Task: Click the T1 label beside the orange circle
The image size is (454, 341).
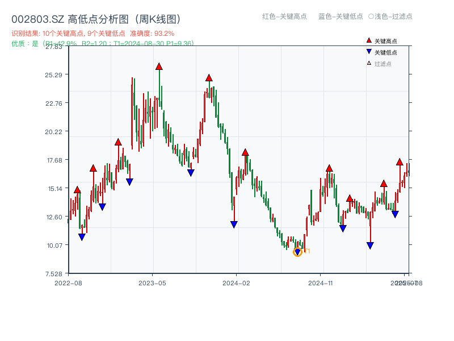Action: click(x=307, y=250)
